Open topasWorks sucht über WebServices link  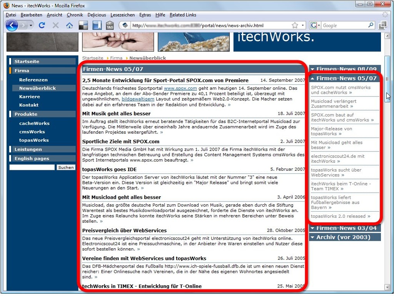336,172
